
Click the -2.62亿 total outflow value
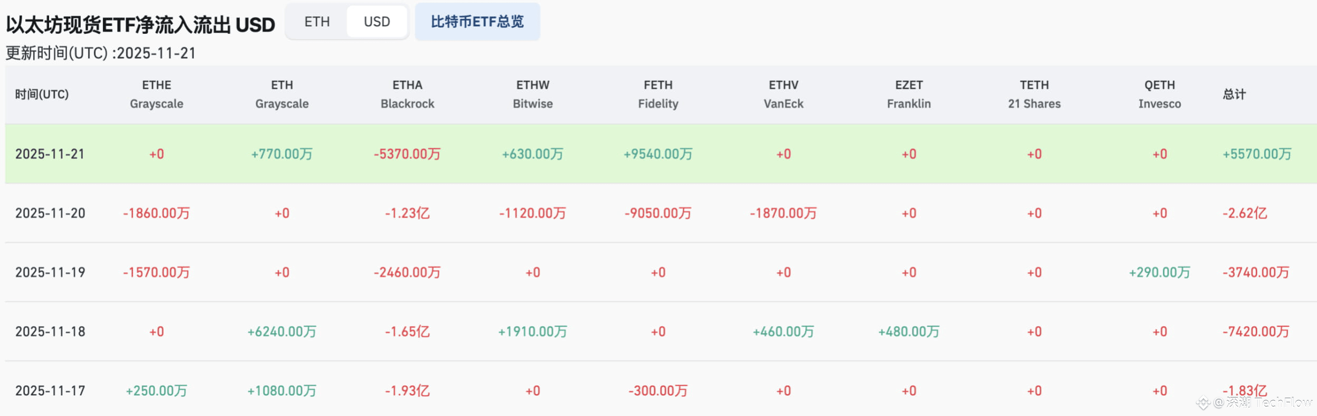[x=1245, y=213]
